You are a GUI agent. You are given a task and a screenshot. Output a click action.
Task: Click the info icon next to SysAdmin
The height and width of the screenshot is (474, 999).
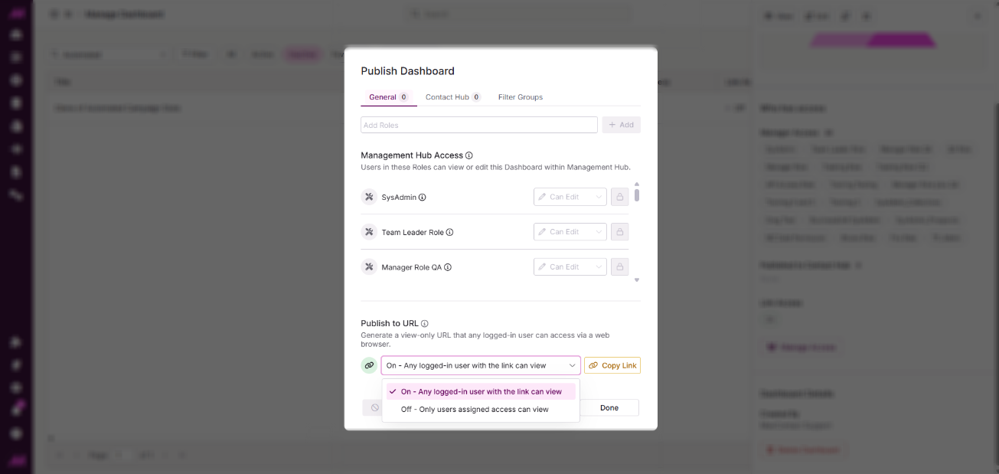[423, 198]
